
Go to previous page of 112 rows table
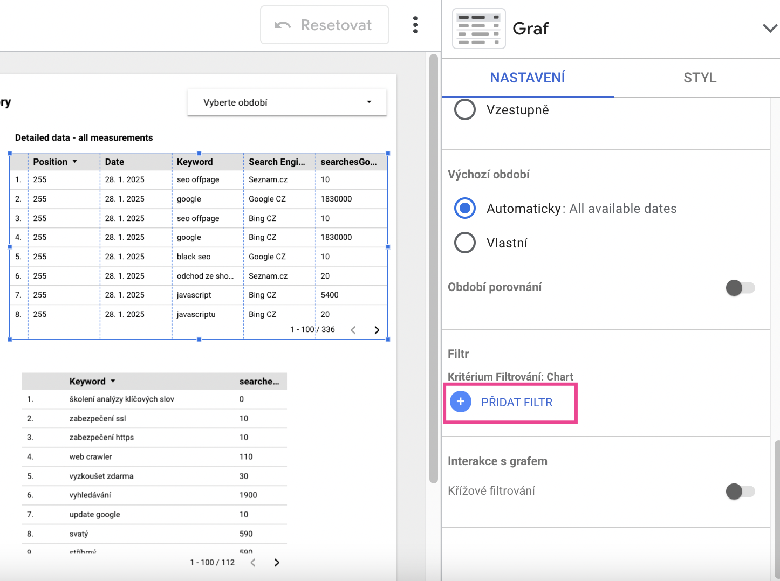pos(253,563)
